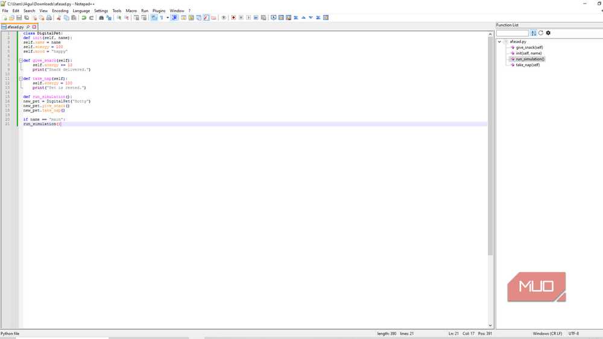The image size is (603, 339).
Task: Stop macro recording
Action: 241,17
